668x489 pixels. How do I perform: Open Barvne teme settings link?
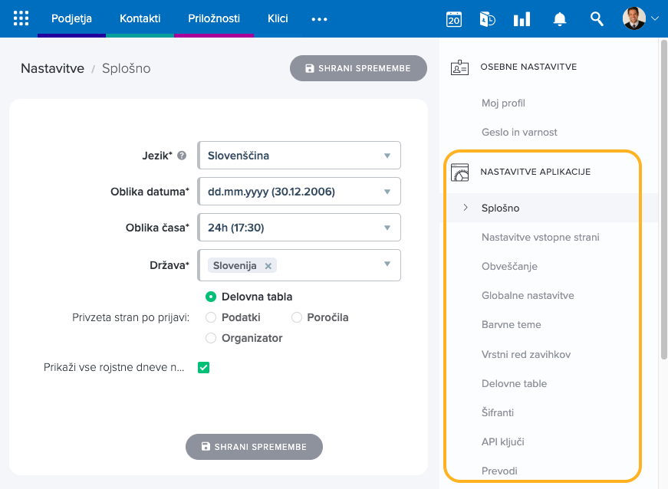(511, 324)
